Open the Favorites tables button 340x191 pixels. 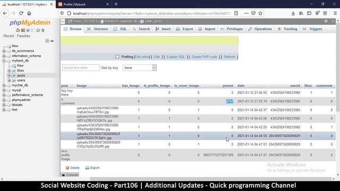(23, 36)
